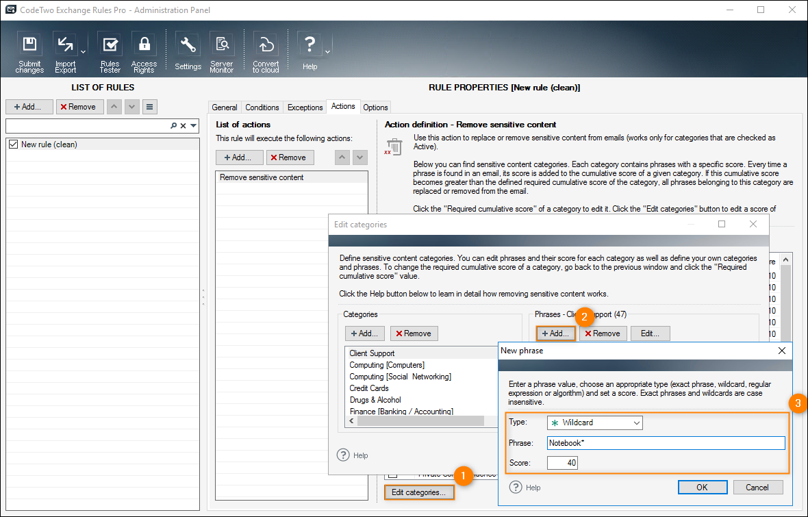The height and width of the screenshot is (517, 808).
Task: Open the Type Wildcard dropdown
Action: 594,423
